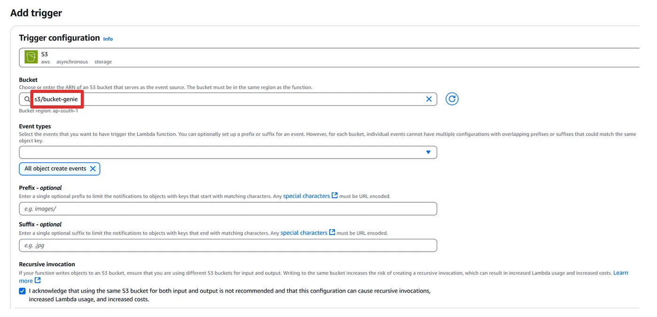Click the 'Event types' label

click(35, 127)
